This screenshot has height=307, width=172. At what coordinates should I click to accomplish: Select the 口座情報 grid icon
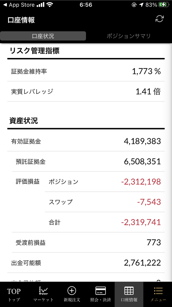[129, 291]
